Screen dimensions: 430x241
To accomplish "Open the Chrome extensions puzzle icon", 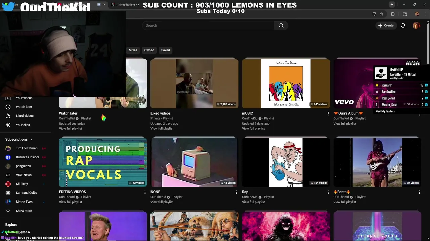I will point(393,14).
